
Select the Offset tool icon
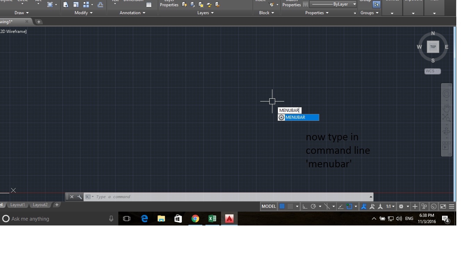point(100,5)
